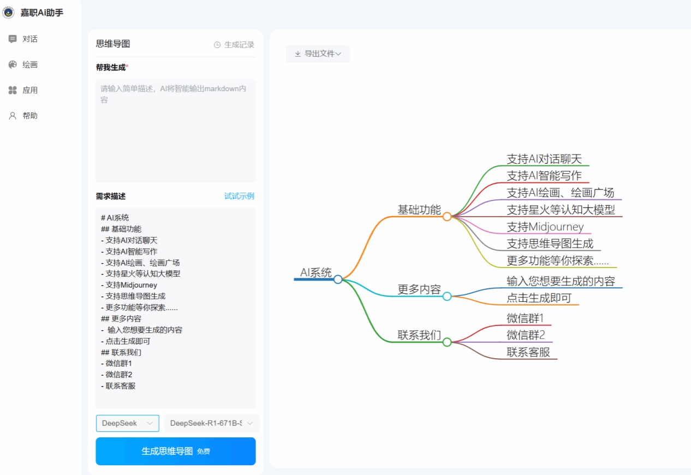Expand the DeepSeek-R1-671B model dropdown

(x=211, y=423)
